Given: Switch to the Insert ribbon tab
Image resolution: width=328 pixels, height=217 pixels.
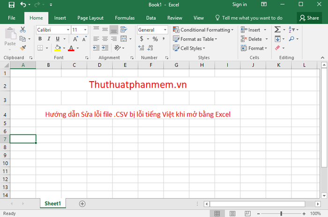Looking at the screenshot, I should [60, 18].
